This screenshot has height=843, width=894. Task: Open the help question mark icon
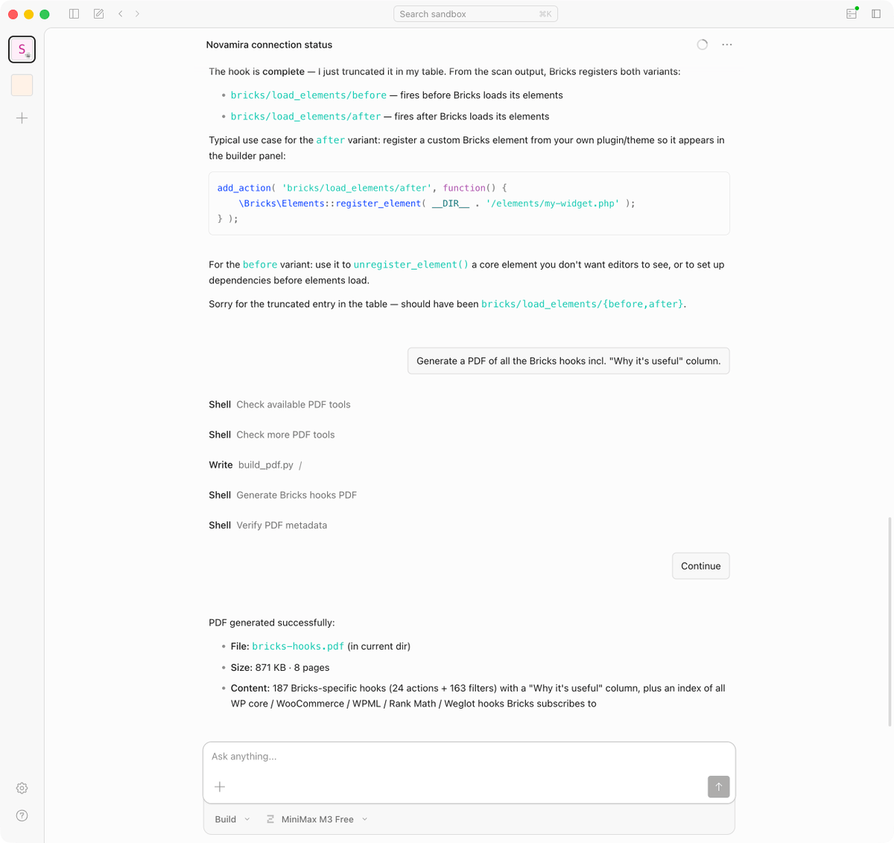coord(22,815)
